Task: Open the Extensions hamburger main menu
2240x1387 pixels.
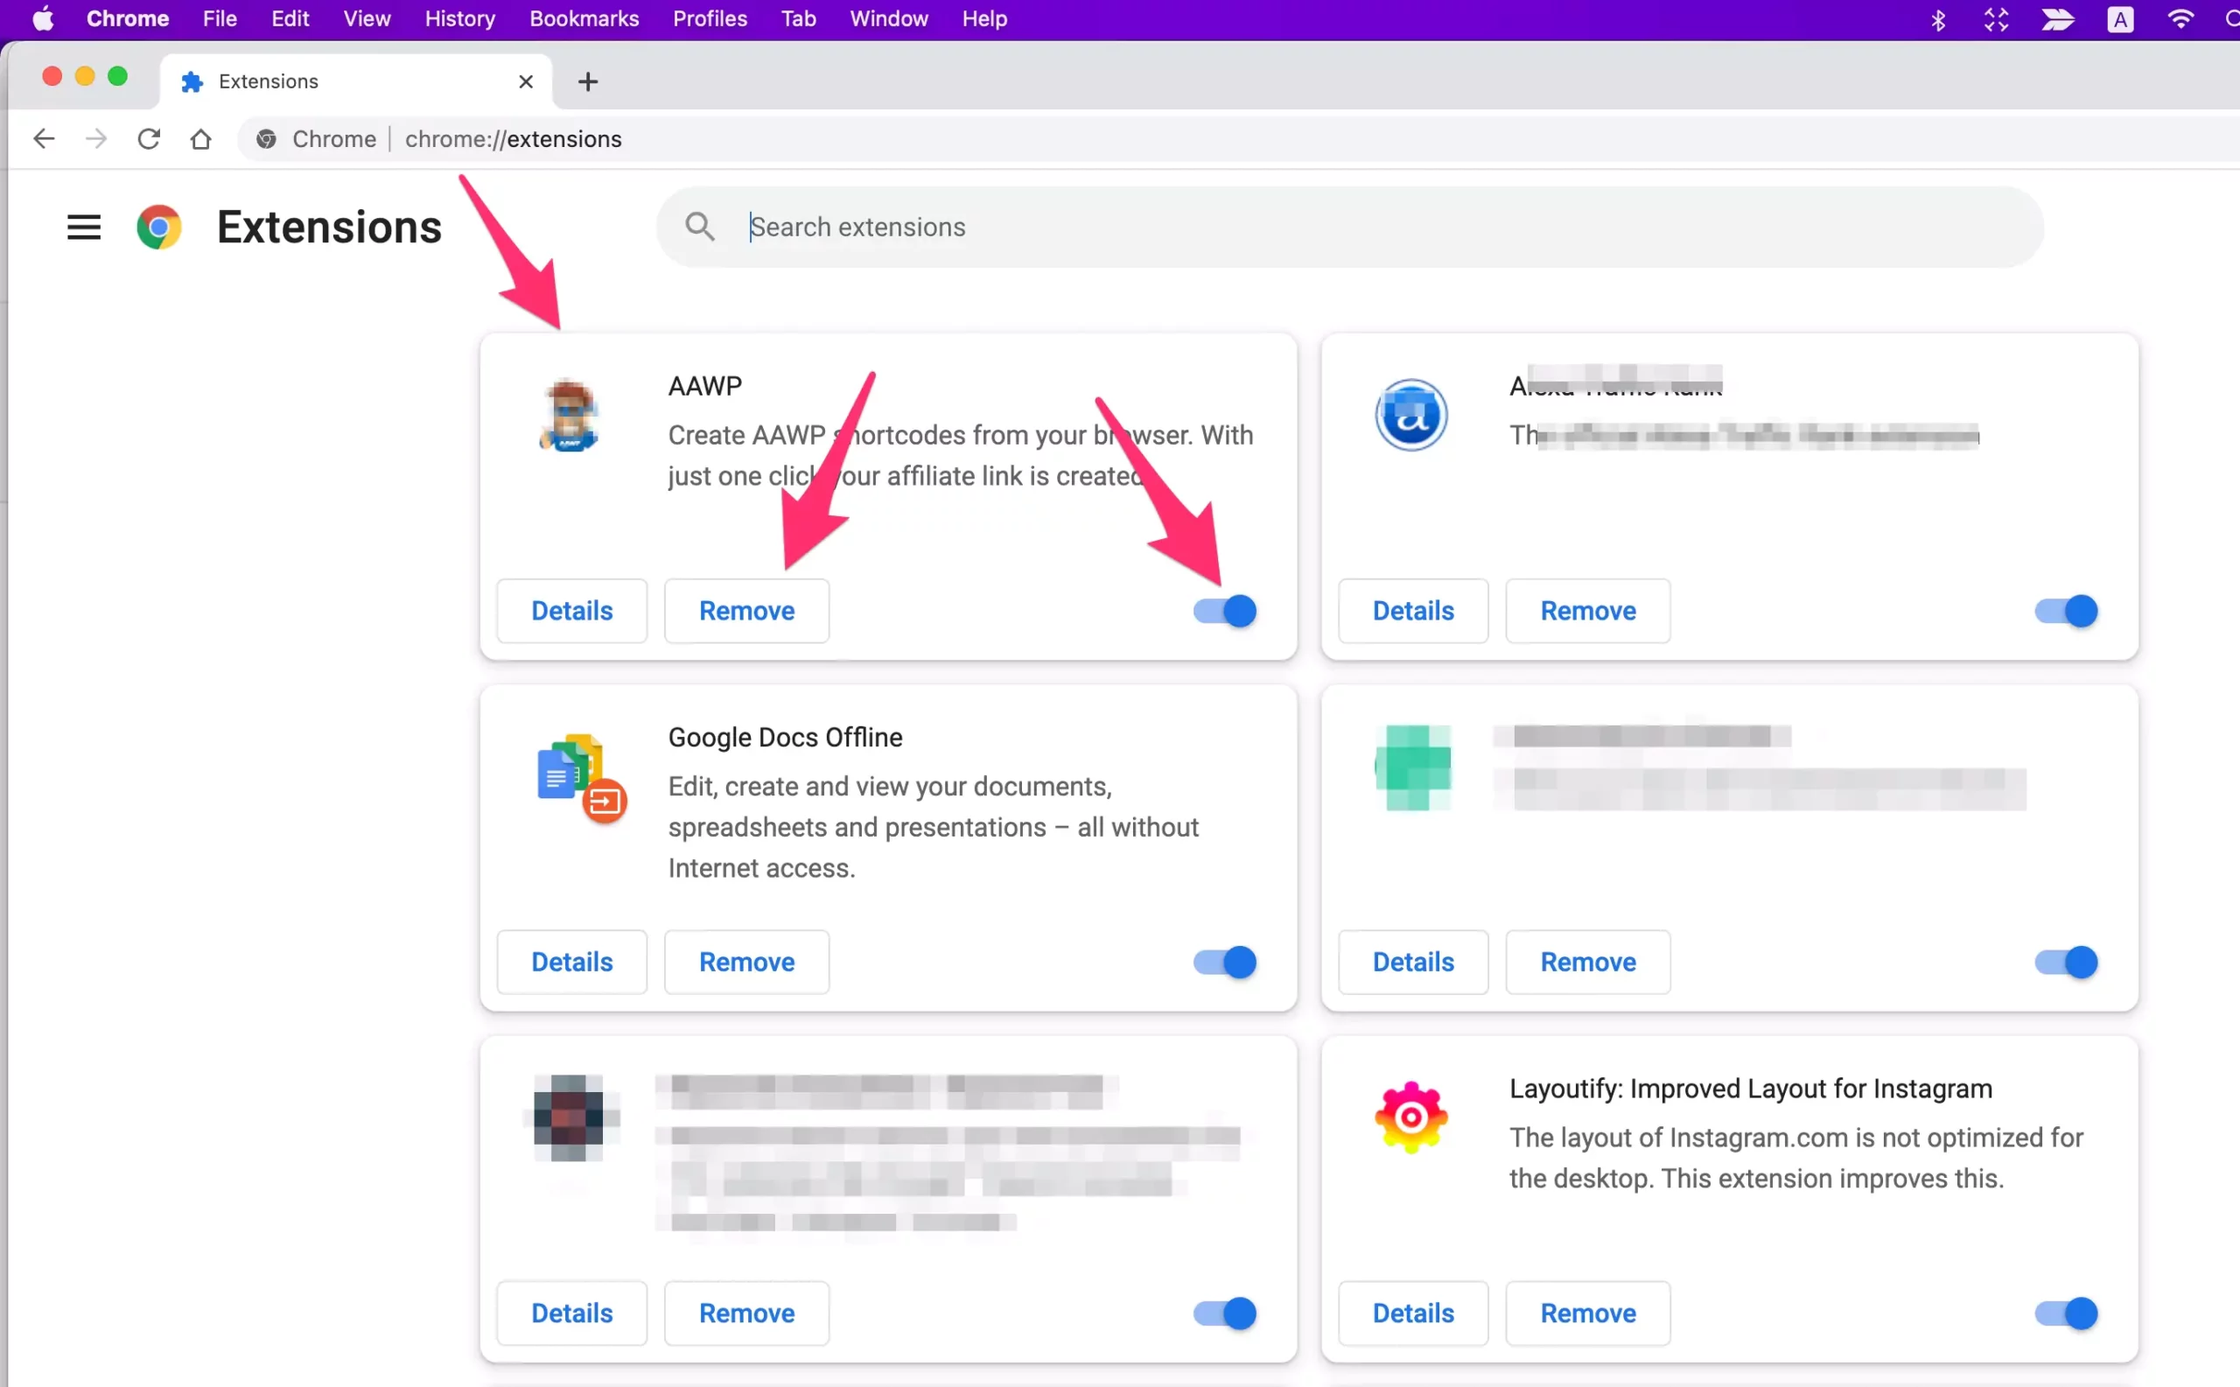Action: coord(83,227)
